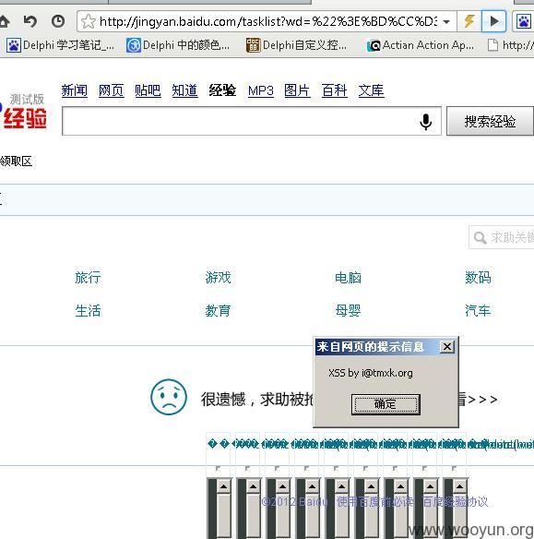
Task: Open the 'Delphi 学习笔记' bookmark
Action: (x=61, y=45)
